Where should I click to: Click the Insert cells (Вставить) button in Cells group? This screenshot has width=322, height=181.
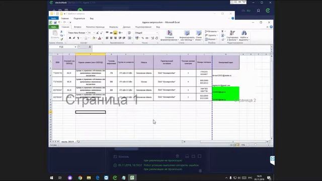(211, 31)
